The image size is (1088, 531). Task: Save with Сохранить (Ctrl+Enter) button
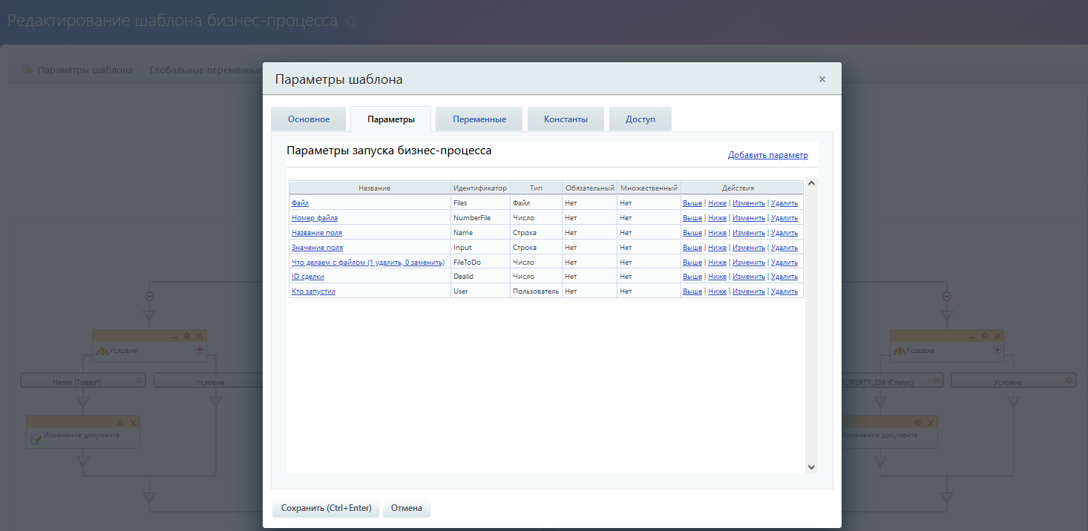[326, 508]
